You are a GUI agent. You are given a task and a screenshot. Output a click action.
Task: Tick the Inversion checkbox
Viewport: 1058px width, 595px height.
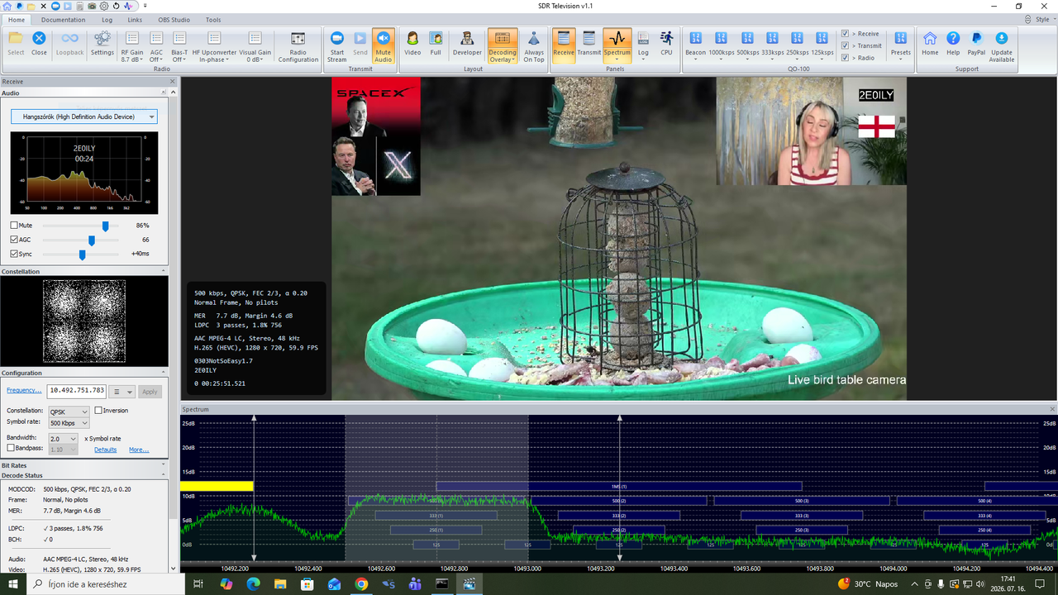tap(98, 411)
